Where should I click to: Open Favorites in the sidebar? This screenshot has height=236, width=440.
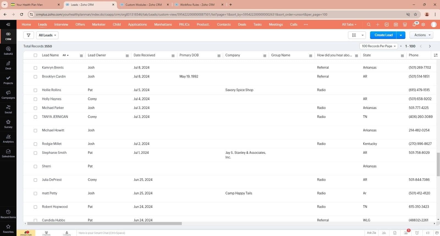(8, 229)
